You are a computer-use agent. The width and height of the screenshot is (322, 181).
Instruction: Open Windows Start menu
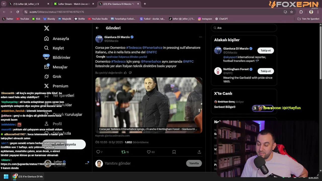(x=6, y=176)
